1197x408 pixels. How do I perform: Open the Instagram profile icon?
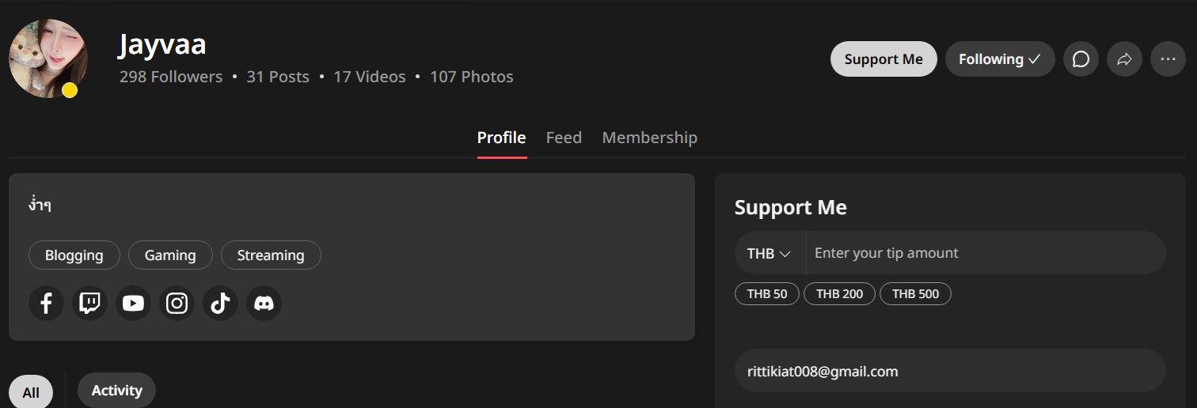tap(177, 304)
